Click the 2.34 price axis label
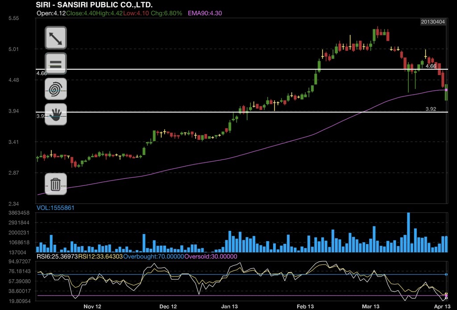Screen dimensions: 457x310 13,204
